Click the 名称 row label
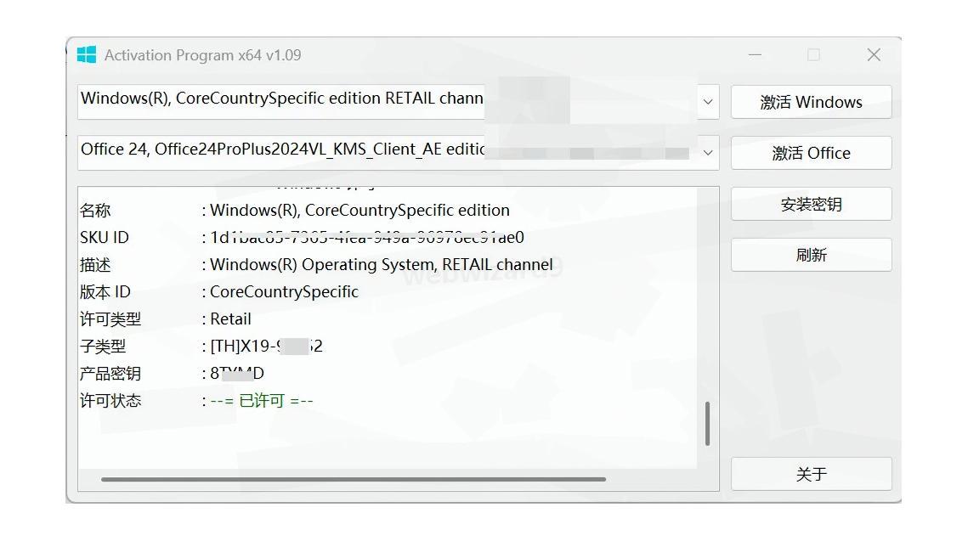Viewport: 968px width, 541px height. pyautogui.click(x=95, y=211)
